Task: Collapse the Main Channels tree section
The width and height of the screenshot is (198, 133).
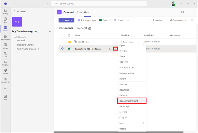Action: pos(12,37)
